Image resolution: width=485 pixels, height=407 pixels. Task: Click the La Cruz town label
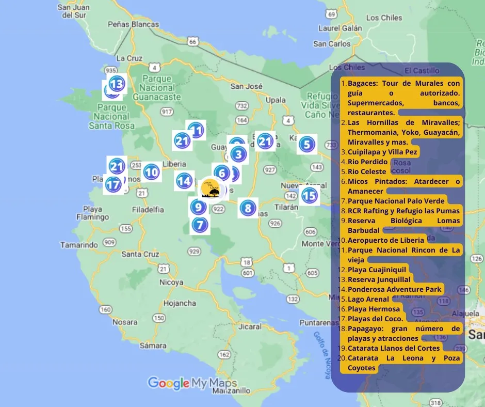(x=130, y=58)
